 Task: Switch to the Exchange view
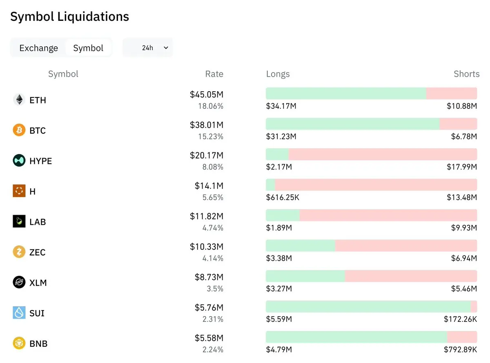coord(39,48)
